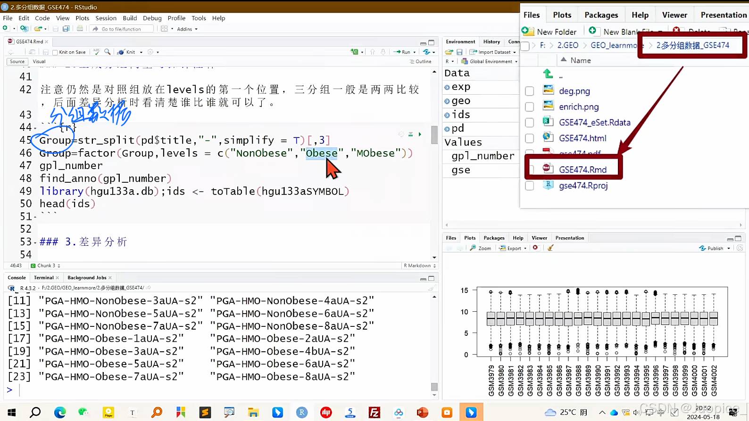Open the Outline panel button
Image resolution: width=749 pixels, height=421 pixels.
click(421, 62)
